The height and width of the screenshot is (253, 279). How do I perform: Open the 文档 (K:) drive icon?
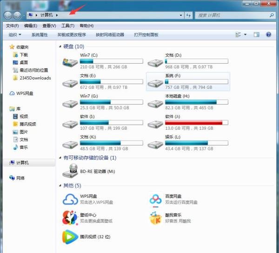pyautogui.click(x=70, y=145)
